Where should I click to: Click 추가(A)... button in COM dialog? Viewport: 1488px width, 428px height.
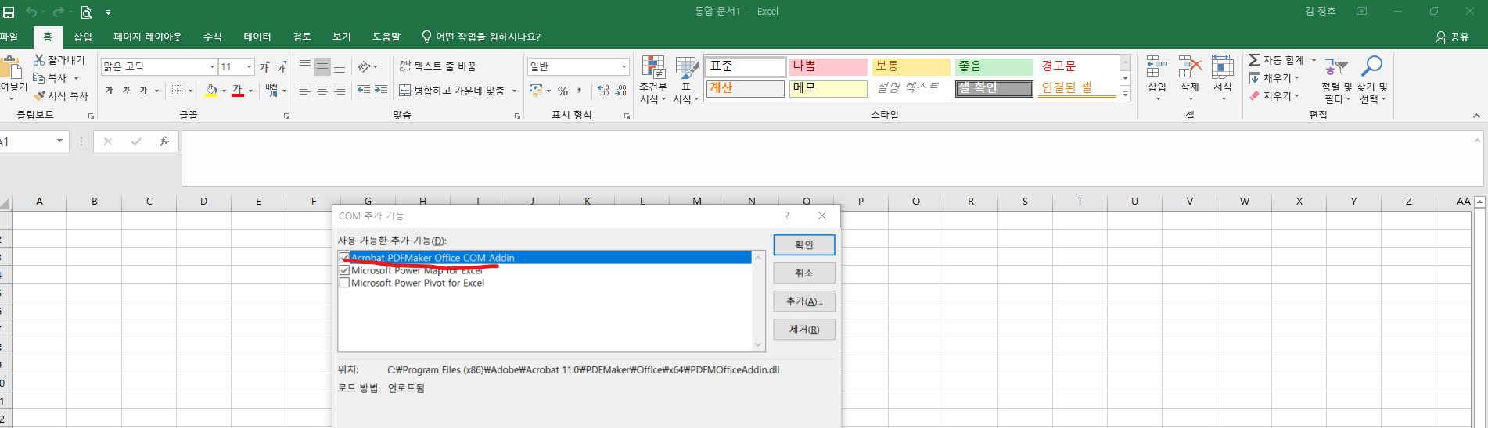pyautogui.click(x=804, y=301)
